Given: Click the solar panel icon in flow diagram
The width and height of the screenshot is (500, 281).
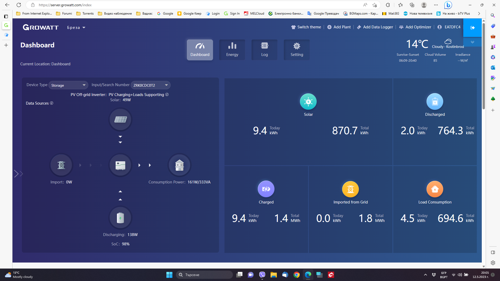Looking at the screenshot, I should pos(120,119).
